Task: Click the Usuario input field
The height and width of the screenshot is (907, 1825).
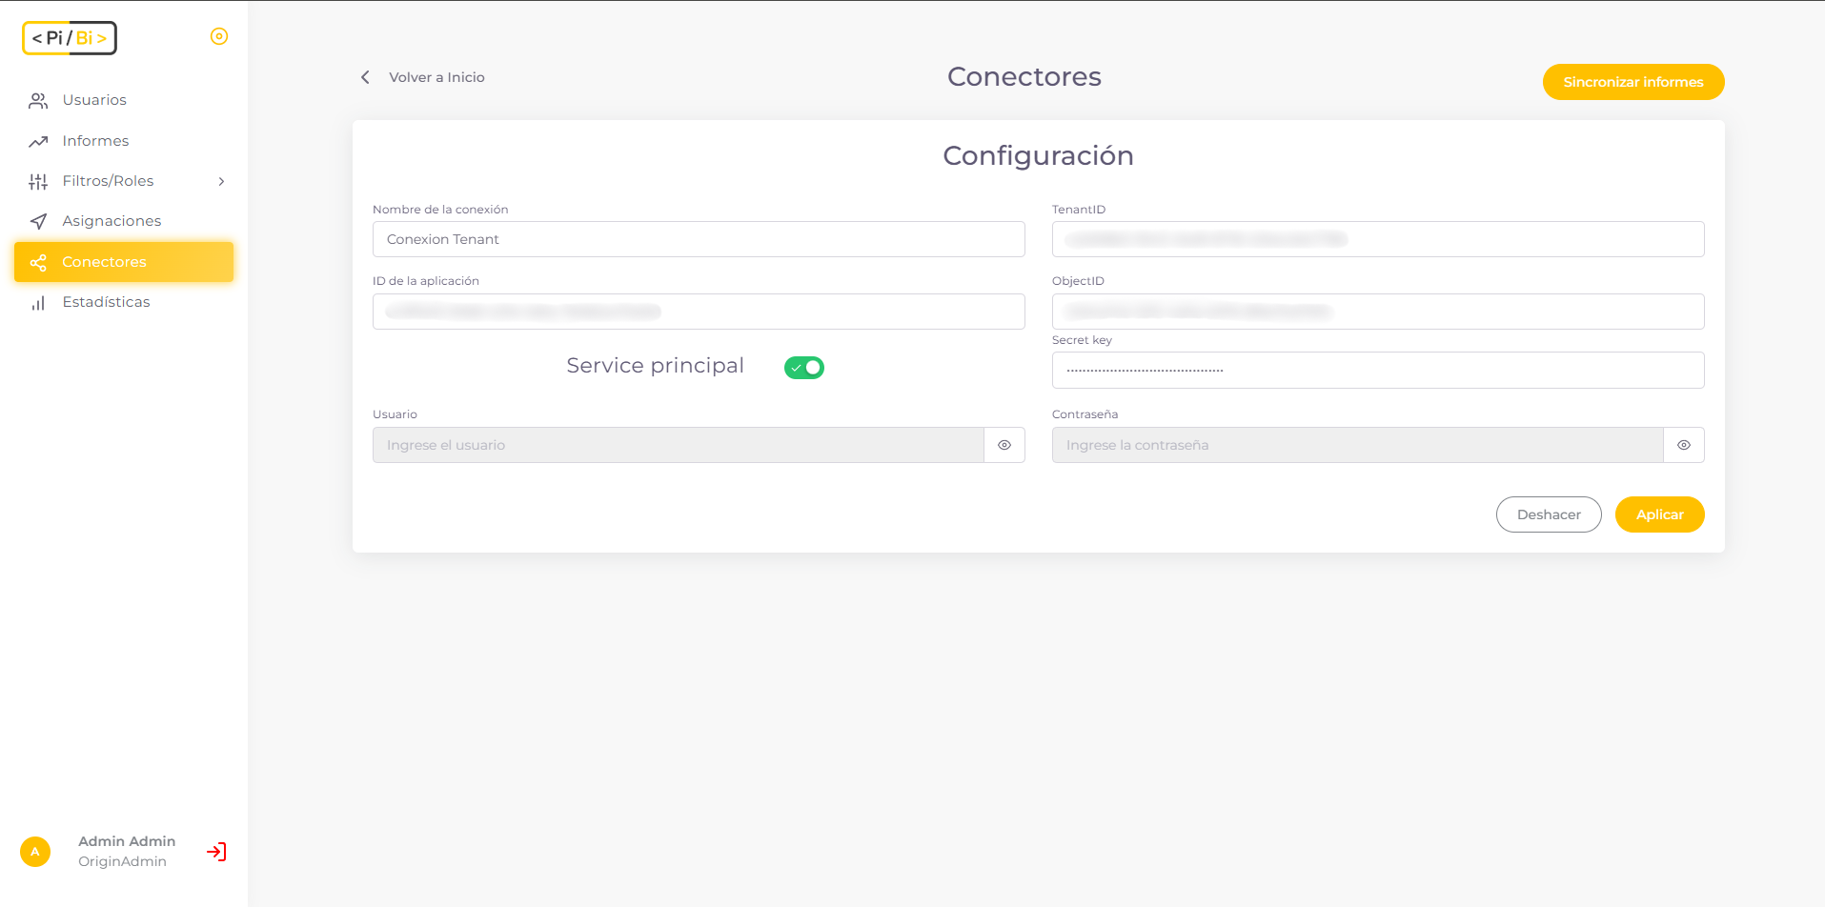Action: coord(679,445)
